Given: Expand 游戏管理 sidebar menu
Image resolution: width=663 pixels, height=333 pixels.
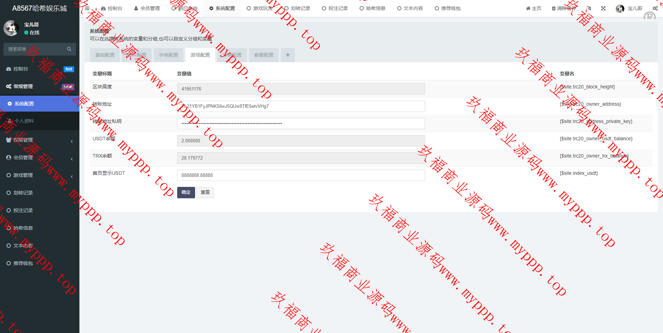Looking at the screenshot, I should [x=40, y=175].
